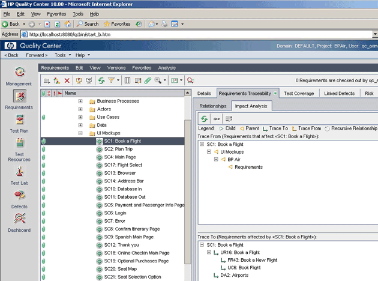Click the red X delete requirement icon
This screenshot has height=281, width=378.
[67, 80]
